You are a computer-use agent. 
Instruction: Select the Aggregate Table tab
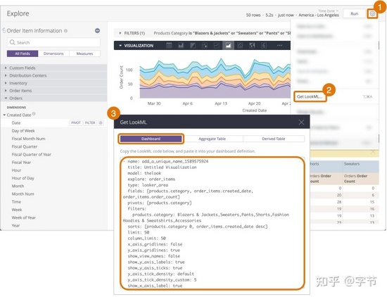(212, 139)
